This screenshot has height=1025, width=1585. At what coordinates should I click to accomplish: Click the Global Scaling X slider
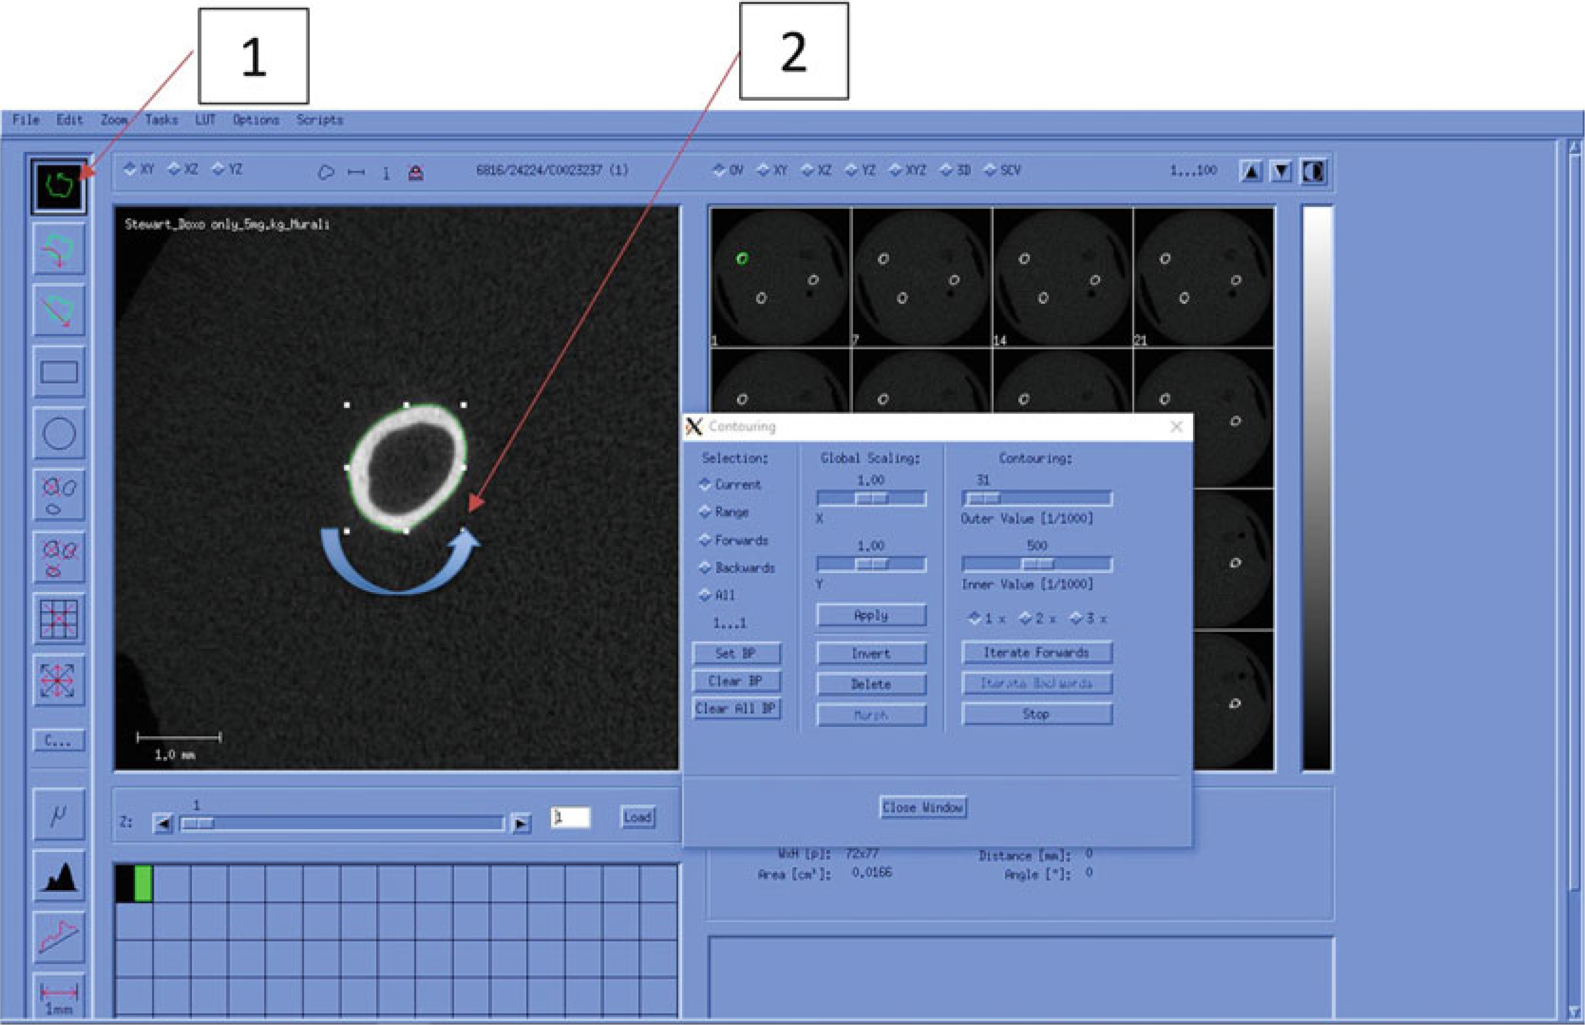(871, 498)
